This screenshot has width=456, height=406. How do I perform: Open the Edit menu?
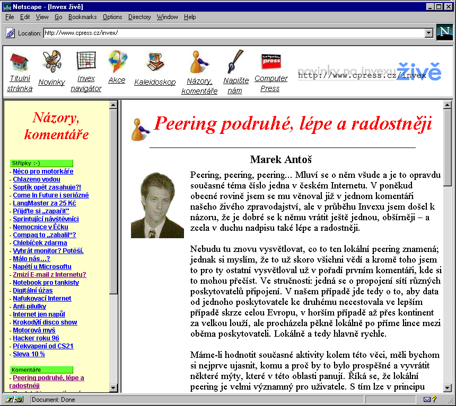(x=25, y=17)
